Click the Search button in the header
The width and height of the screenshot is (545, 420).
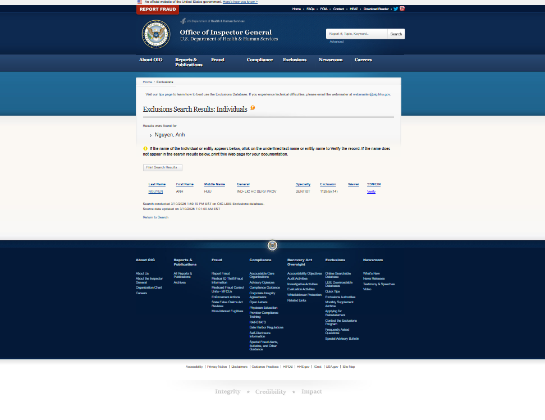tap(396, 34)
